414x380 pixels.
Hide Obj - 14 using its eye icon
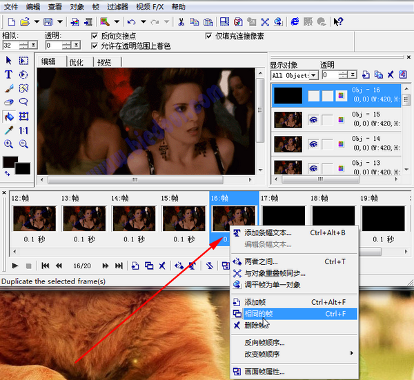[x=313, y=144]
